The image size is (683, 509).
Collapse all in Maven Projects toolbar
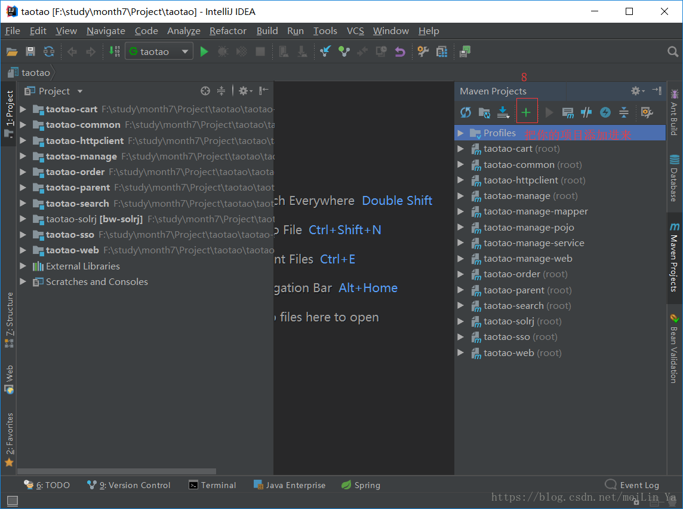click(x=624, y=112)
